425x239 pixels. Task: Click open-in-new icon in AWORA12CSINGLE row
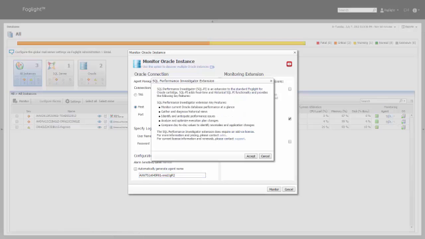coord(106,121)
